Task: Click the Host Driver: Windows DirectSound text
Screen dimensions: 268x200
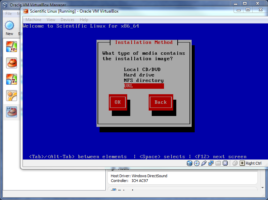Action: [x=139, y=176]
